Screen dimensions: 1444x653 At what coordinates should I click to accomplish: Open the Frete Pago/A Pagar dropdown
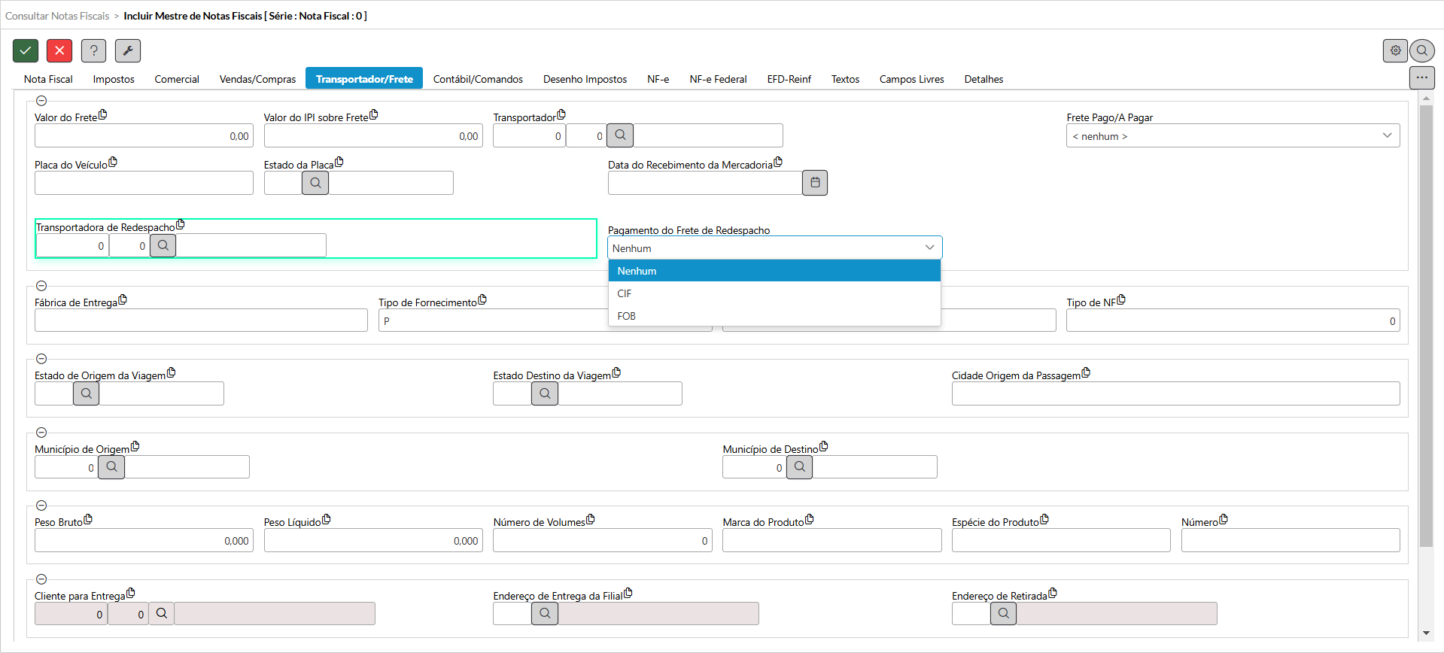click(1233, 136)
